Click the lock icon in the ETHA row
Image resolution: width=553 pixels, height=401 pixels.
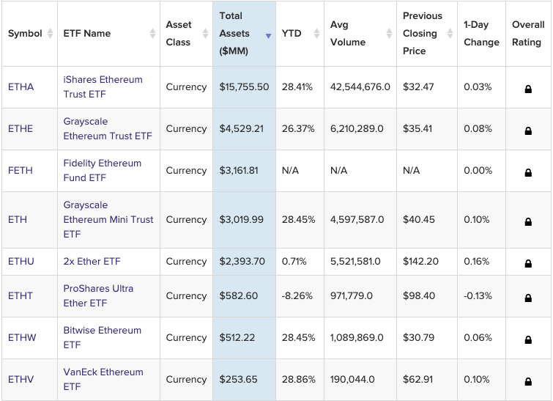pyautogui.click(x=527, y=89)
